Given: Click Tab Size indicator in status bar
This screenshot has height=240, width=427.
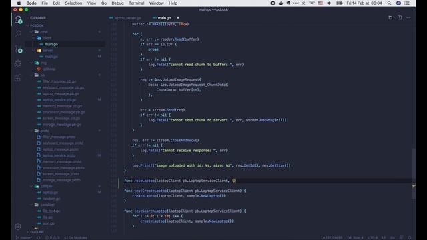Looking at the screenshot, I should click(x=355, y=237).
